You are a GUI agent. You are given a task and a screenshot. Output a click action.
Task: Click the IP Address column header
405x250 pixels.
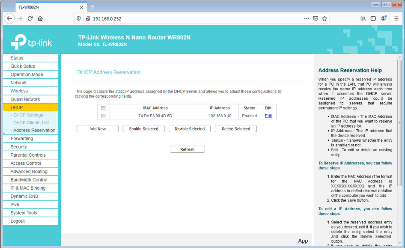point(220,108)
